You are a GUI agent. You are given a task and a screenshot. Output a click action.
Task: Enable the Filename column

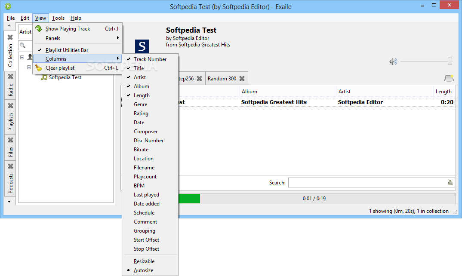(150, 168)
